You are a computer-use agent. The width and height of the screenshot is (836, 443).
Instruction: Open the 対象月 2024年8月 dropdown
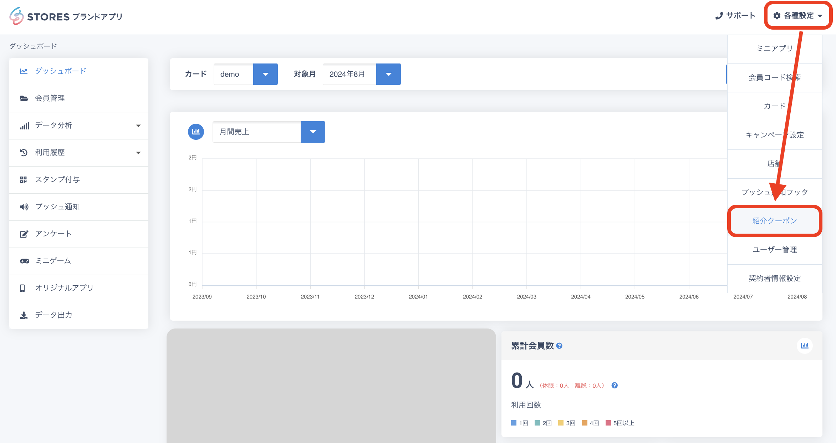388,74
